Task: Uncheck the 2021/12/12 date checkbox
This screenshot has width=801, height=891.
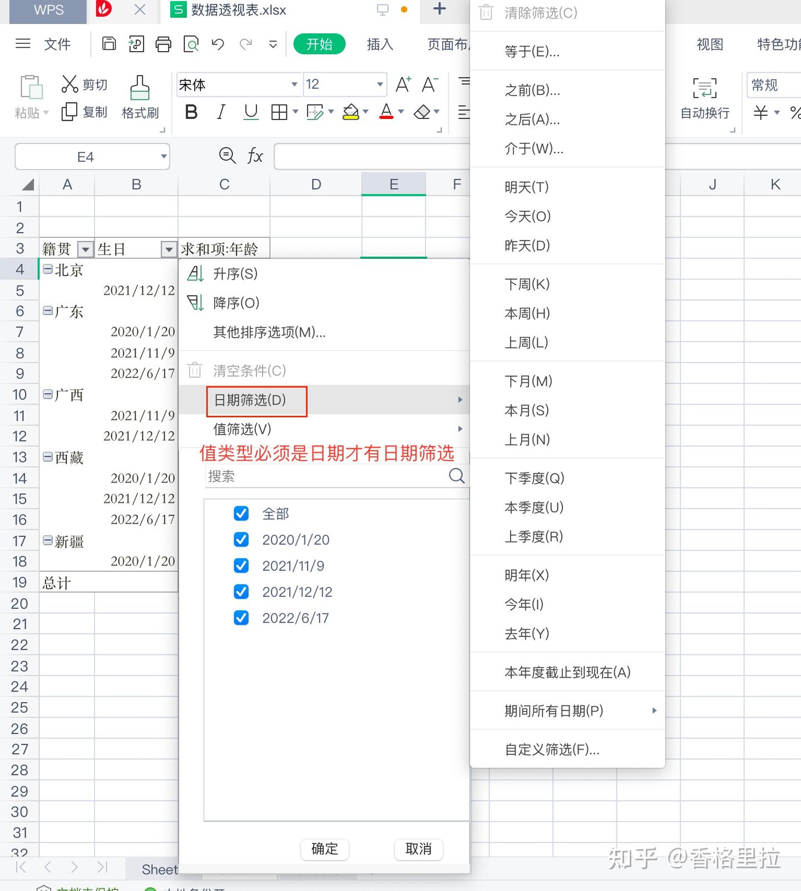Action: 241,592
